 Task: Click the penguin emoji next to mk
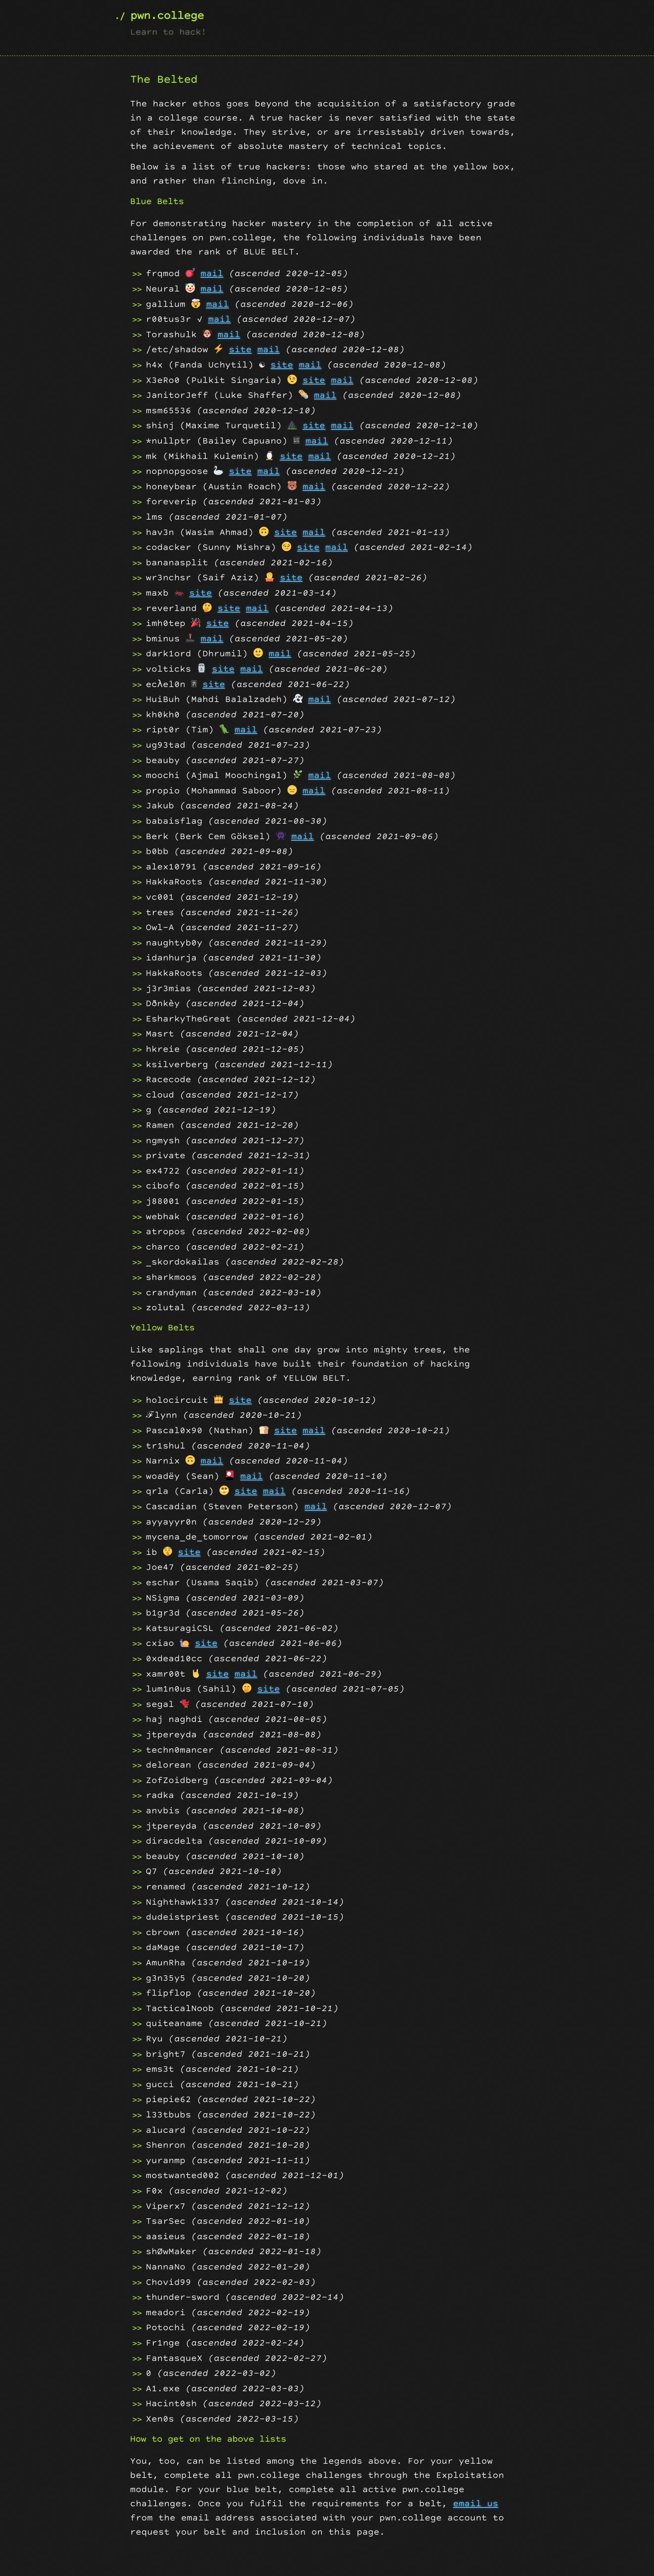point(269,456)
